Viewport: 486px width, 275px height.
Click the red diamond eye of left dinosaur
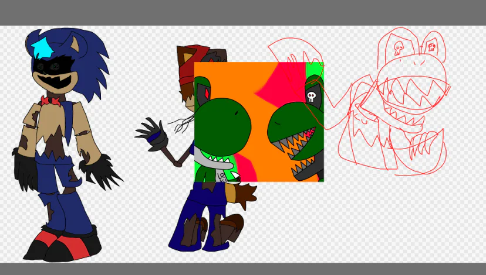pyautogui.click(x=207, y=93)
